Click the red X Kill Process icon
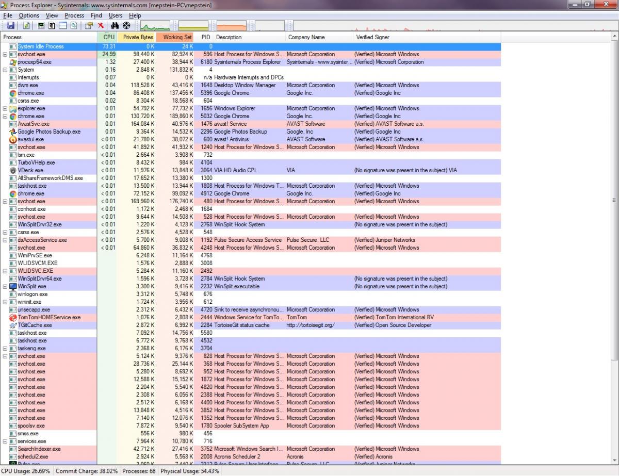The width and height of the screenshot is (619, 476). coord(101,25)
